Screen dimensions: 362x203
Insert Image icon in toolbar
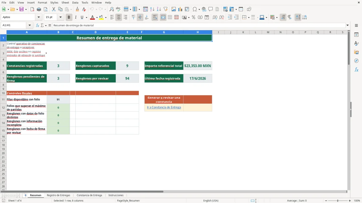tap(174, 9)
